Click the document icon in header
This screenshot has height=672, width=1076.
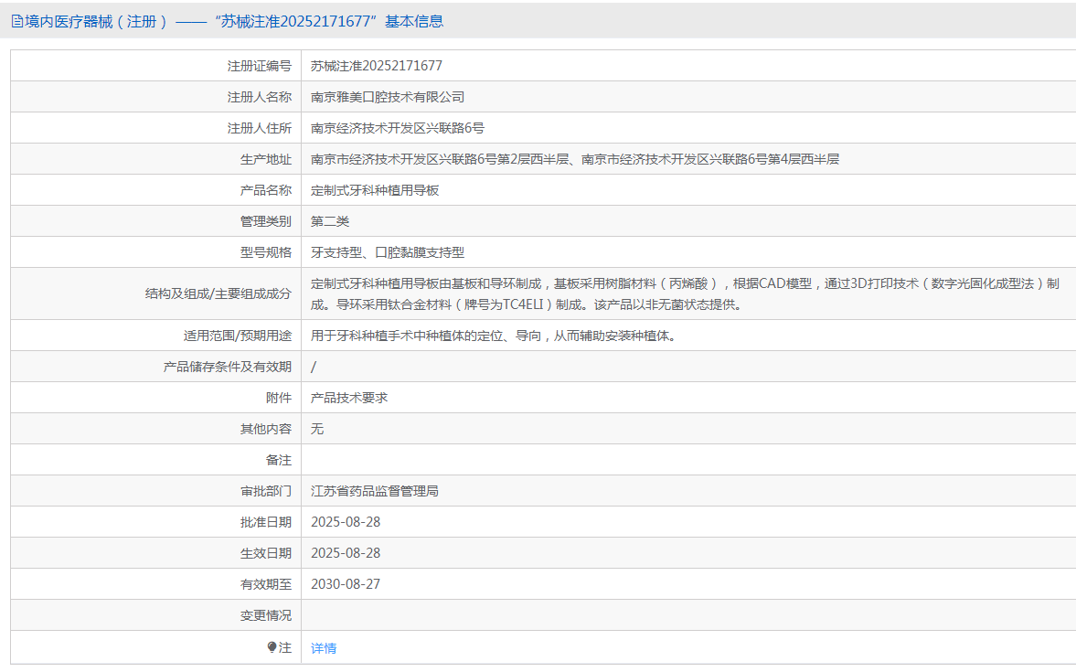(17, 21)
